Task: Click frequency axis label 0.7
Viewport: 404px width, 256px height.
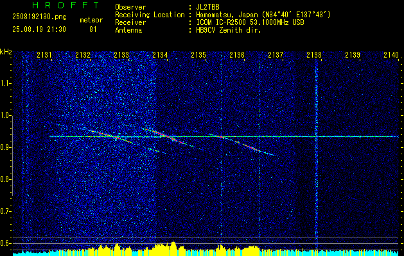Action: click(6, 211)
